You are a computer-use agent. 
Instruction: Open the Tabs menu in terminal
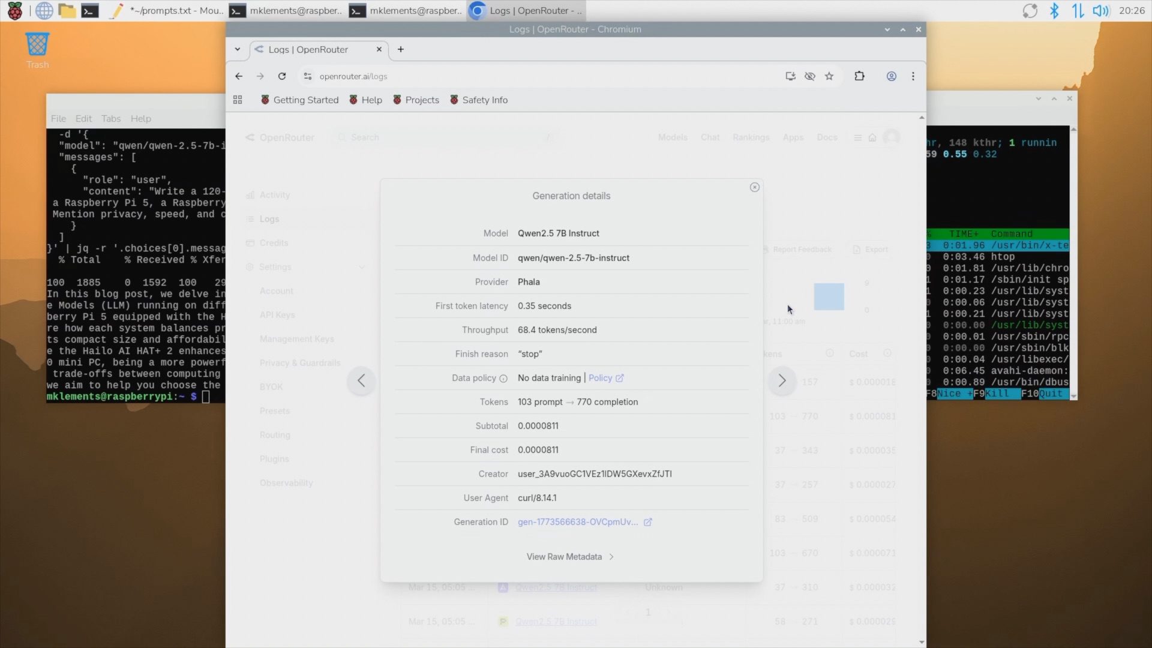coord(110,119)
